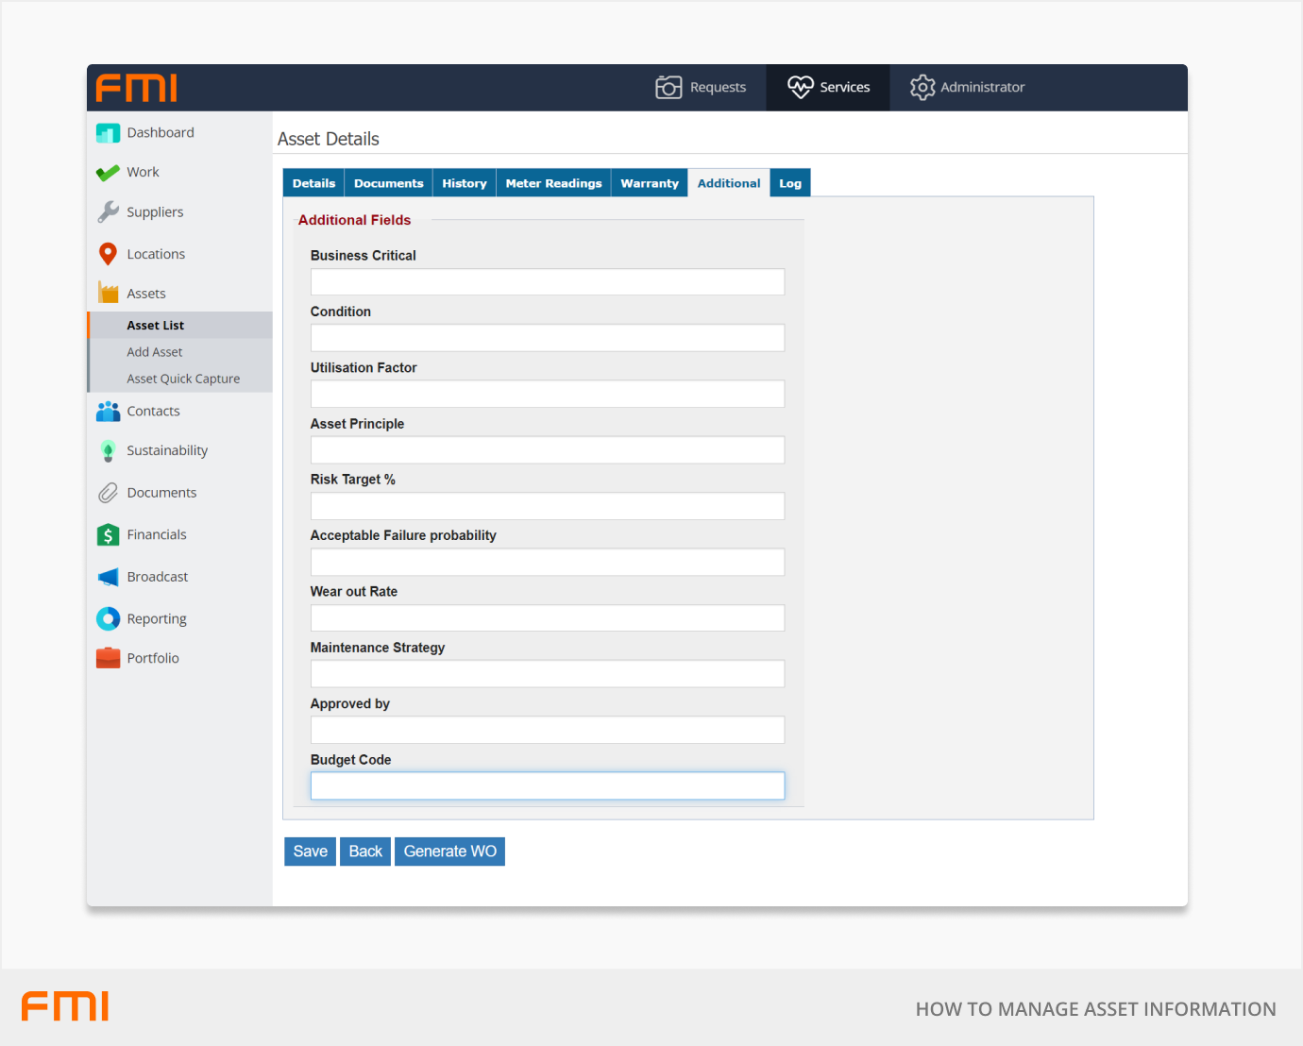Select the Locations map pin icon
This screenshot has height=1046, width=1303.
tap(108, 254)
